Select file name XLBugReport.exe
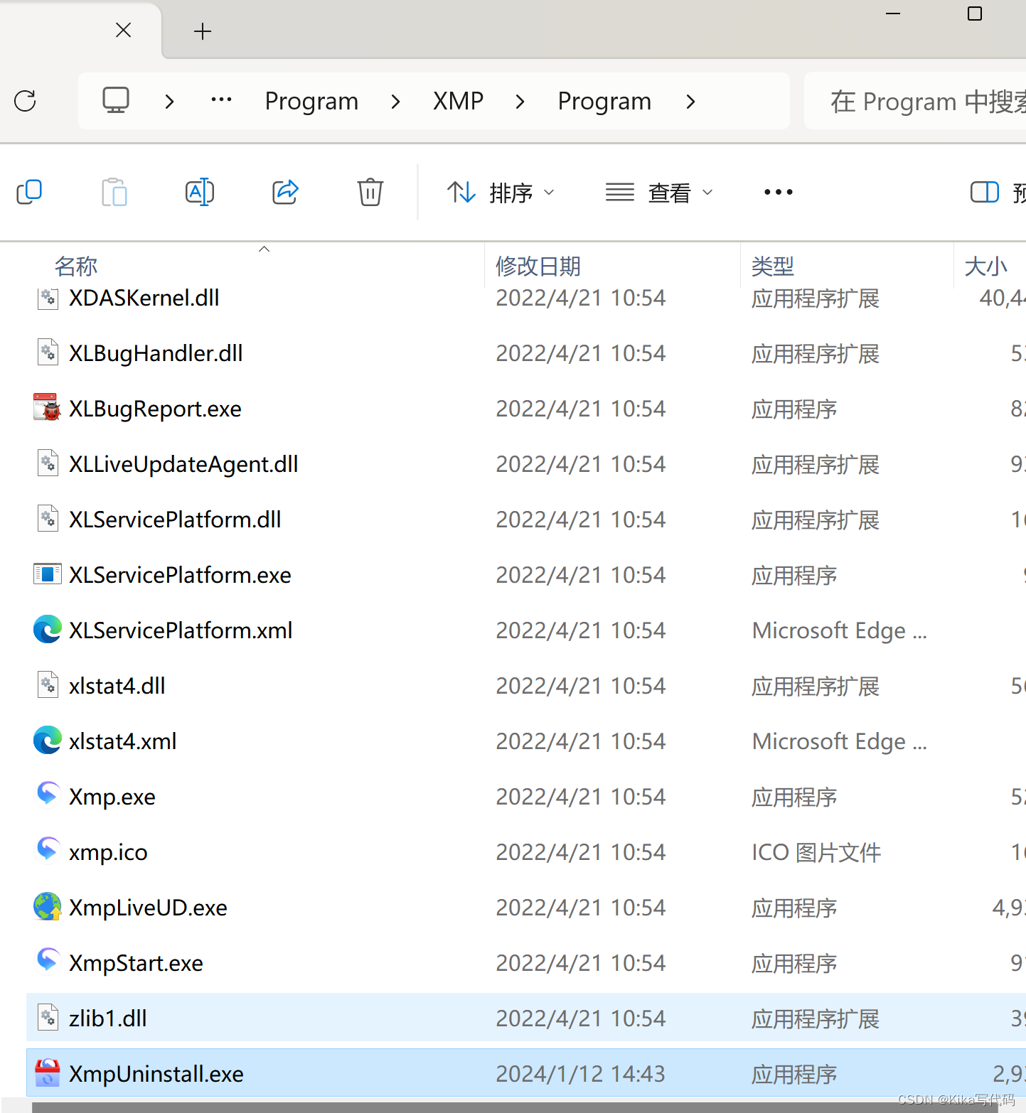Viewport: 1026px width, 1113px height. tap(155, 409)
